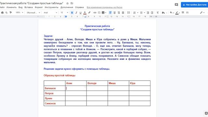Open the Arial font dropdown
This screenshot has width=208, height=117.
pos(50,13)
